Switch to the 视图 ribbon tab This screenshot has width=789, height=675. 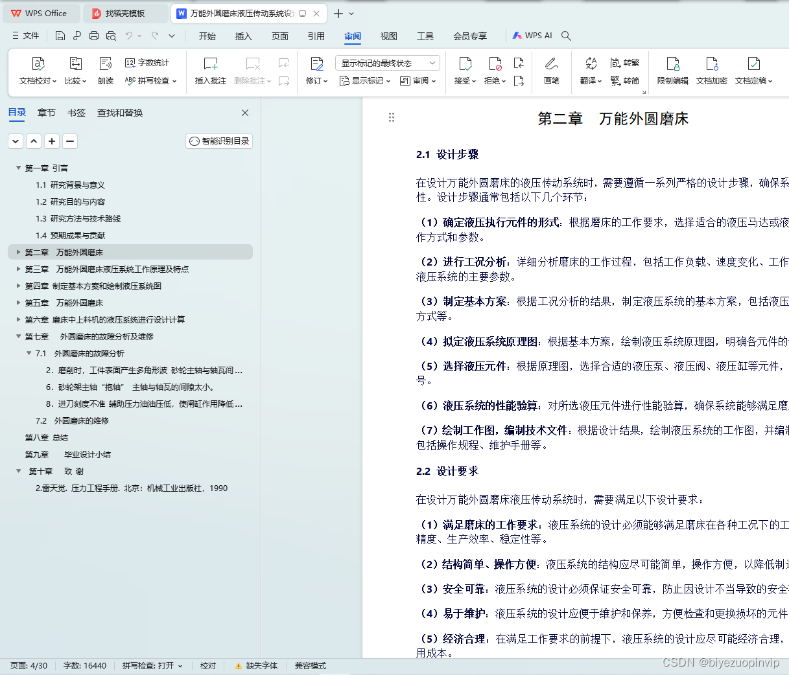pos(389,36)
